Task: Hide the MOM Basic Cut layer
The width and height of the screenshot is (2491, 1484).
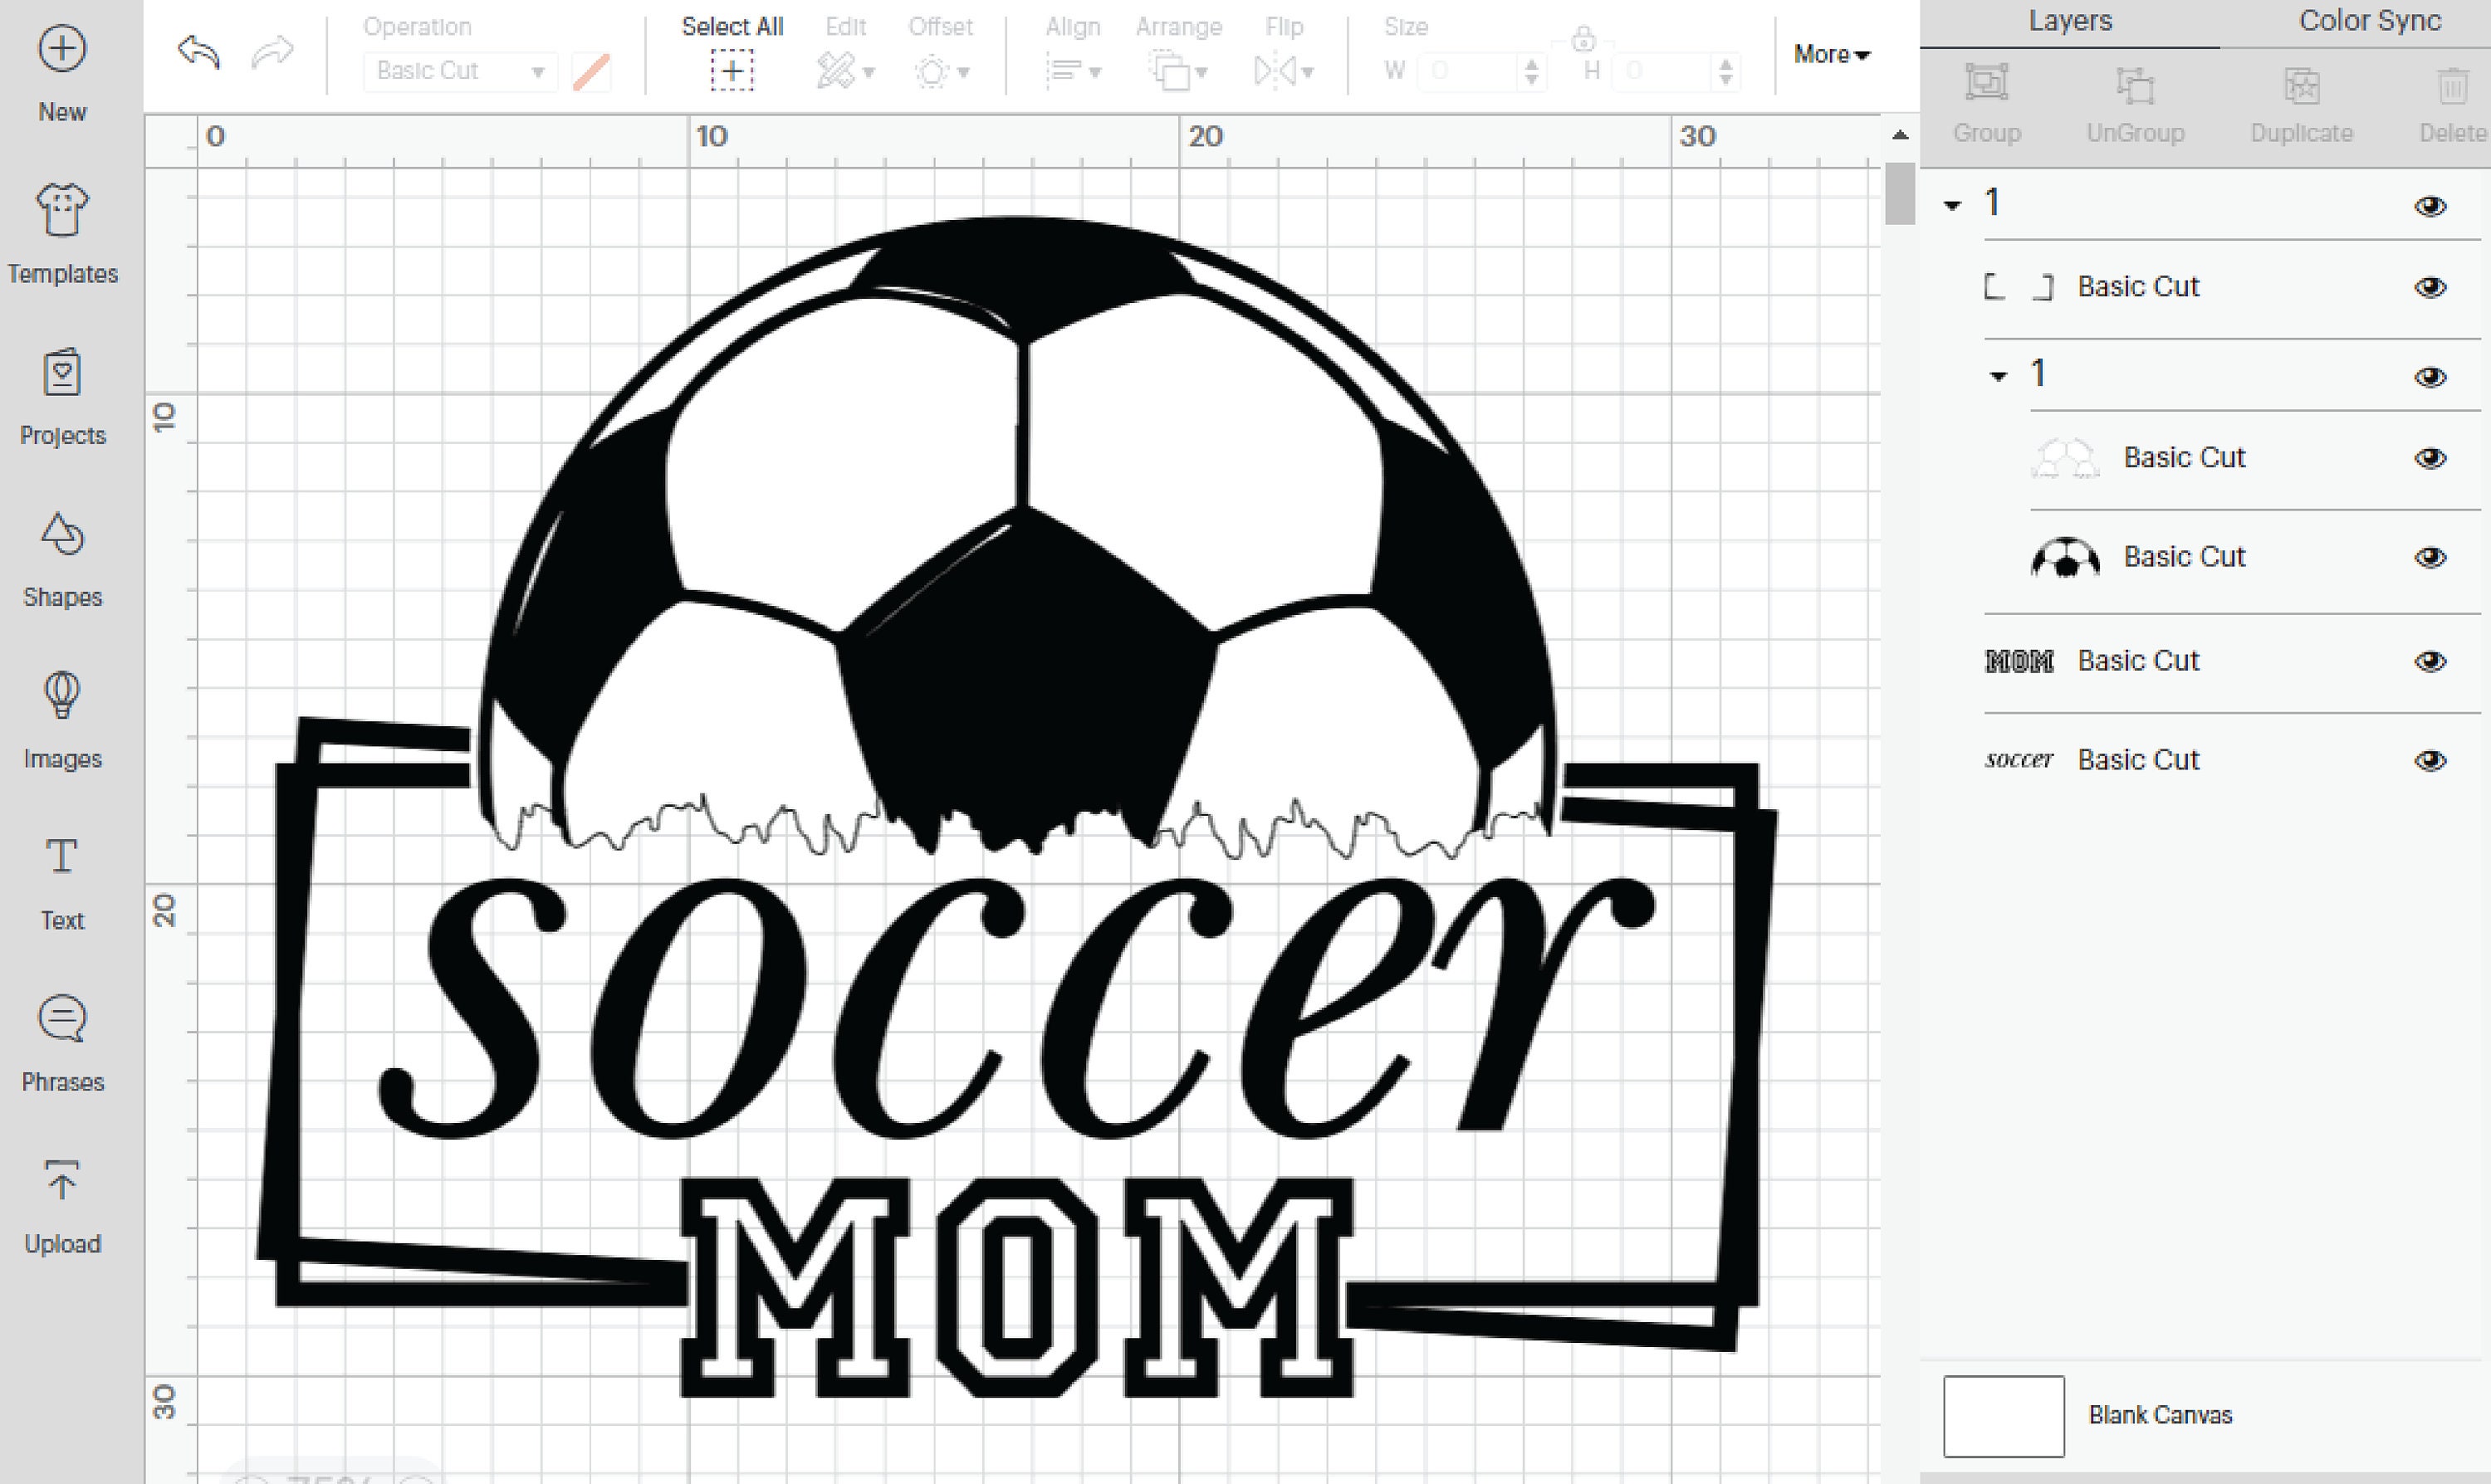Action: 2431,661
